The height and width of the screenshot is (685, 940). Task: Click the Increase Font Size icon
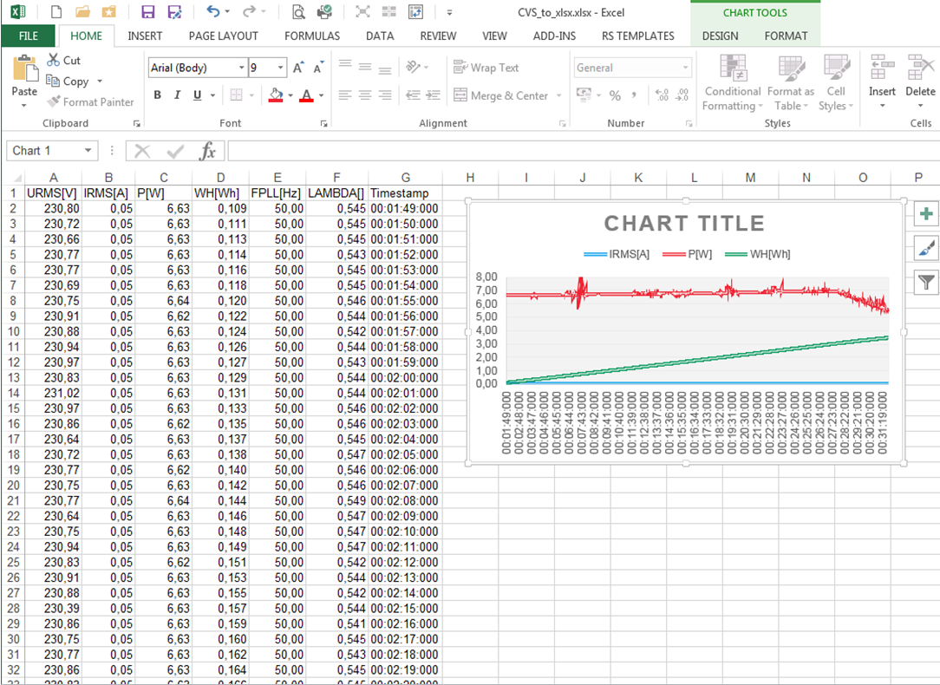pyautogui.click(x=298, y=68)
